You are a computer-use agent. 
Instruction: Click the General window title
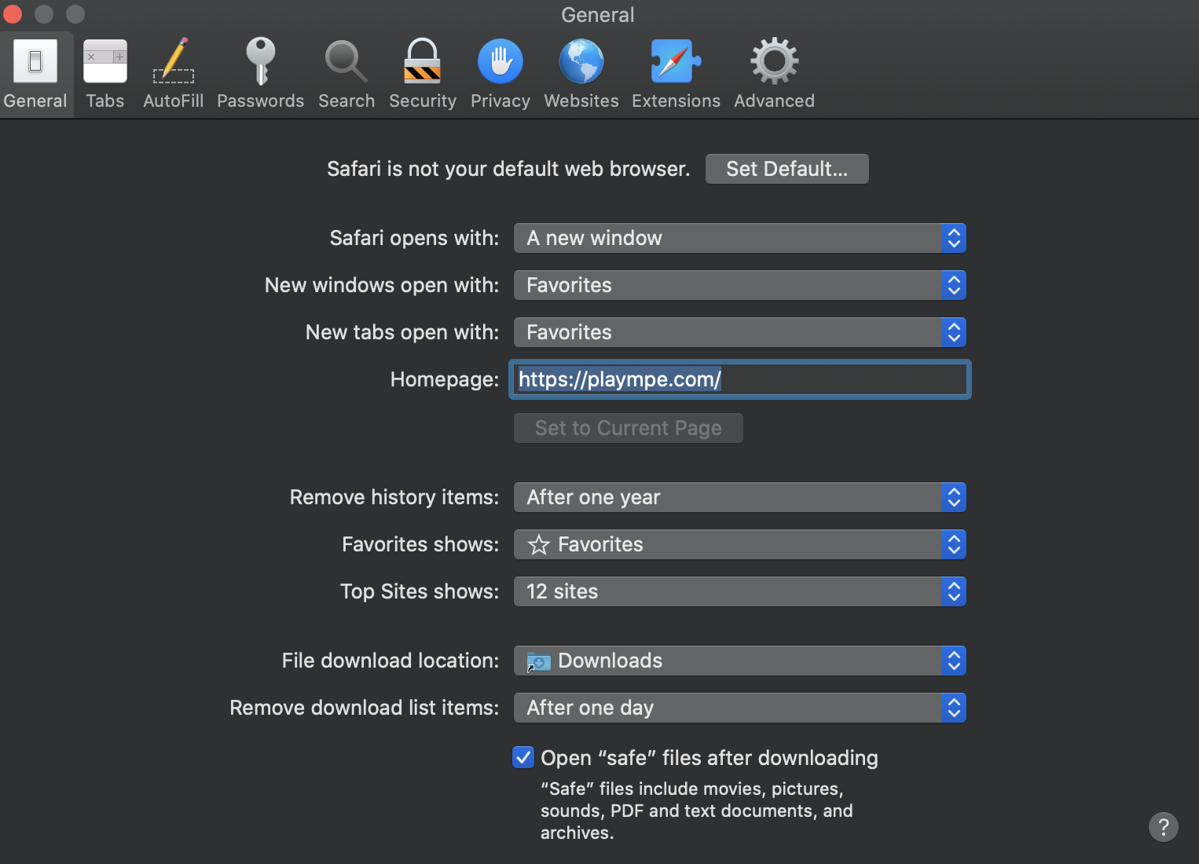click(x=598, y=15)
